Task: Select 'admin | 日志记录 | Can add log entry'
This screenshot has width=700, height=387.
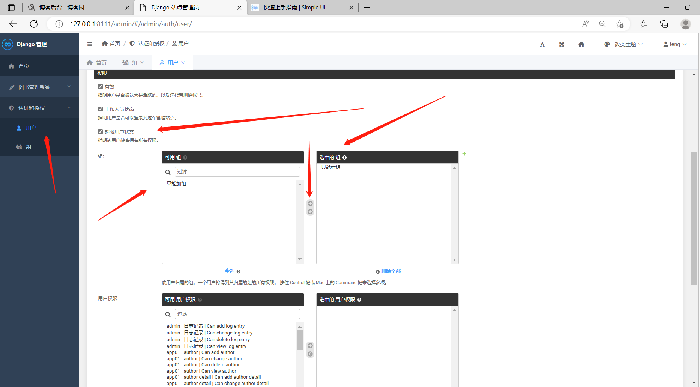Action: [x=206, y=326]
